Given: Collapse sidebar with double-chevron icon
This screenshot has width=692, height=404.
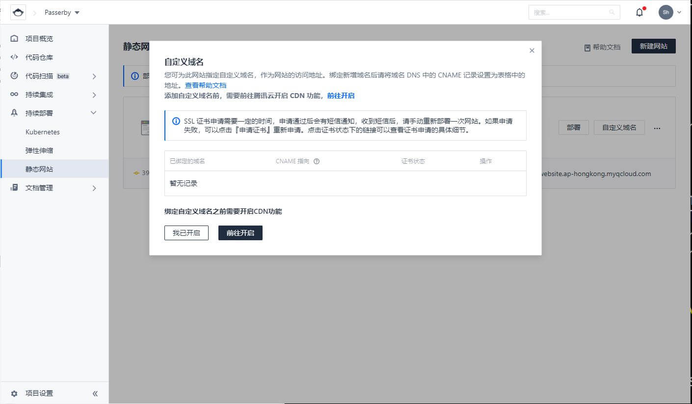Looking at the screenshot, I should pos(95,393).
